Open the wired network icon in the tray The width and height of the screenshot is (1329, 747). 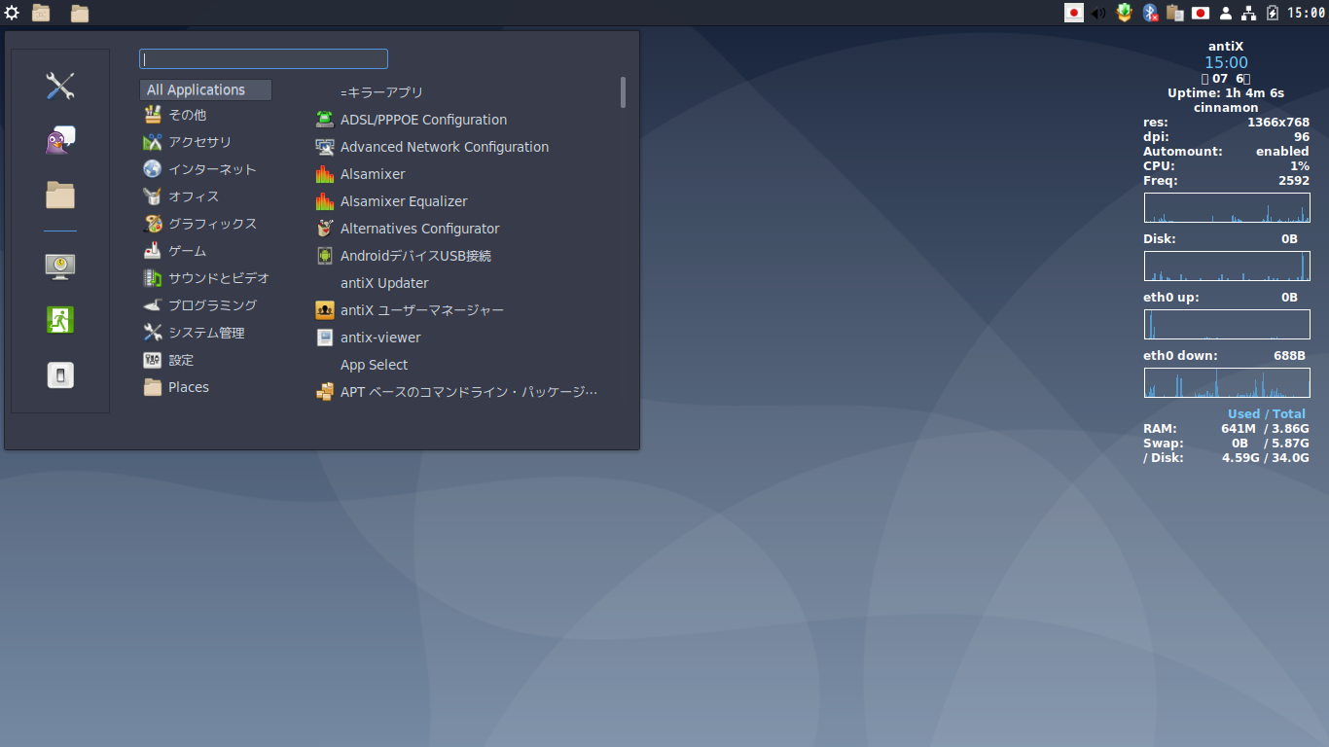coord(1249,13)
